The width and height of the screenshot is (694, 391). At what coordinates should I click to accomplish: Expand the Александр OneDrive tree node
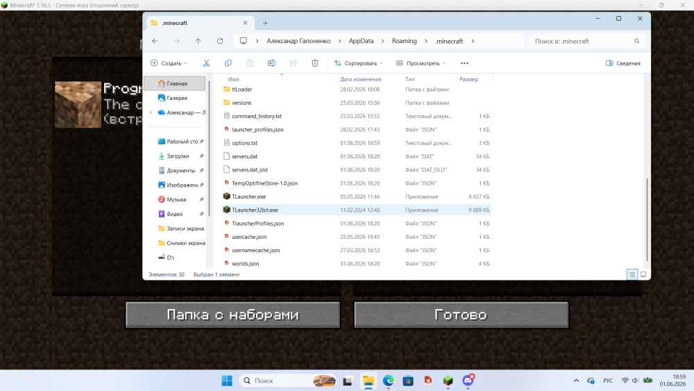click(151, 113)
